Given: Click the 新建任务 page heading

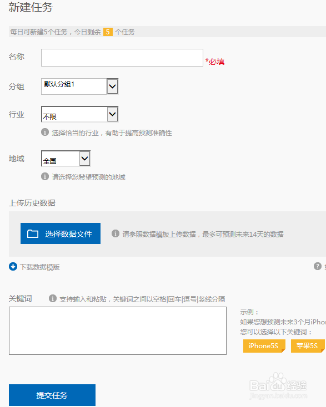Looking at the screenshot, I should [x=31, y=7].
